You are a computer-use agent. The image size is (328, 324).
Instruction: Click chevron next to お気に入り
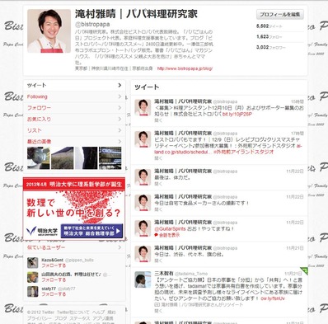tap(119, 120)
